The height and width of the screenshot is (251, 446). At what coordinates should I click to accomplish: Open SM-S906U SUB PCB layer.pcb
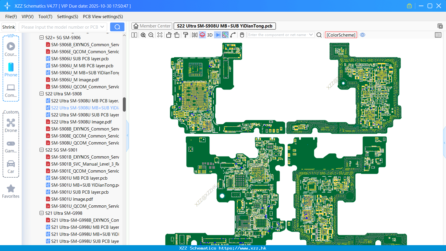point(80,59)
